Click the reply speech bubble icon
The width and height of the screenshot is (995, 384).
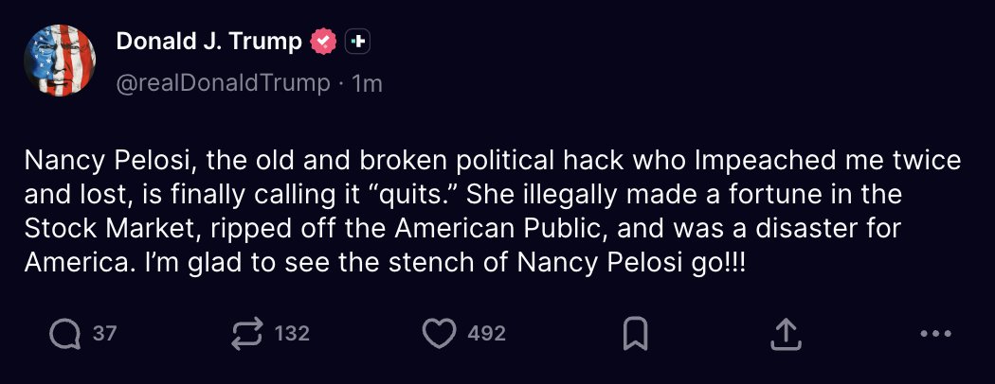64,333
